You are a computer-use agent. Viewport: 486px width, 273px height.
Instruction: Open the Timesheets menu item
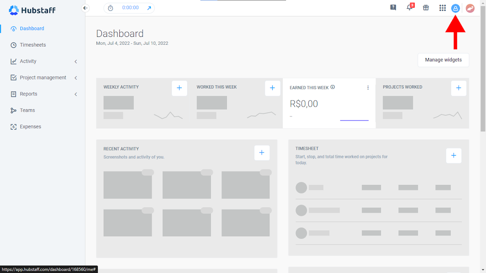coord(32,45)
